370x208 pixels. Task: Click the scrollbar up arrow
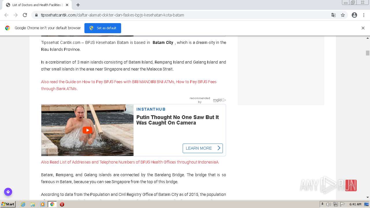[x=368, y=38]
